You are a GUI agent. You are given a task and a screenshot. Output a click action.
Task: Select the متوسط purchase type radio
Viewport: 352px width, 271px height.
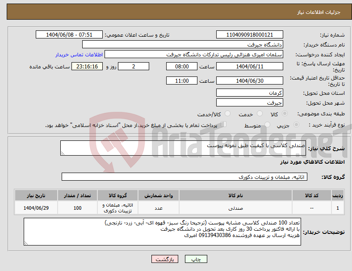tap(268, 124)
